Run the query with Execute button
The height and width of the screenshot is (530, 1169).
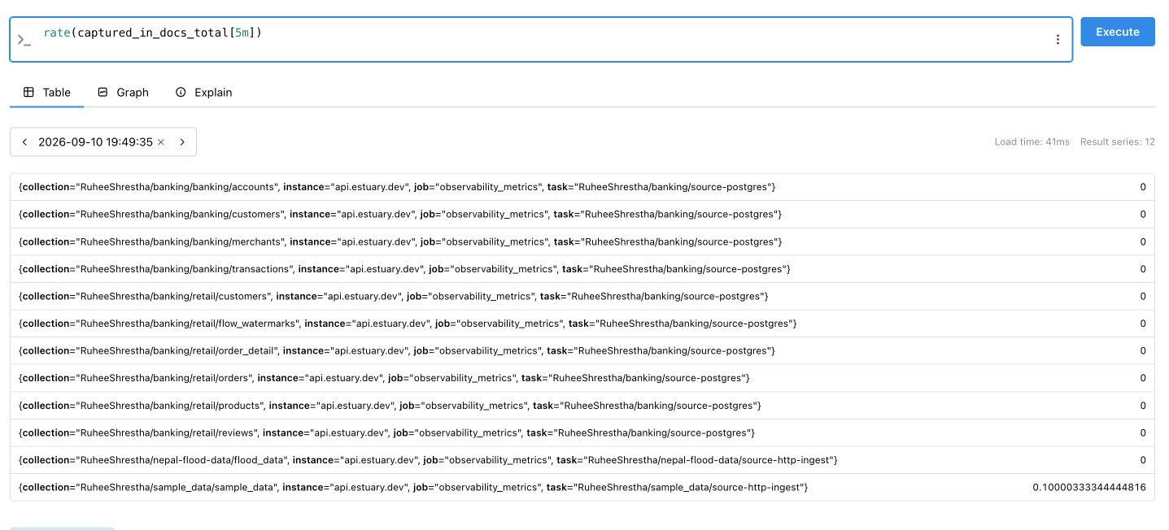1118,32
